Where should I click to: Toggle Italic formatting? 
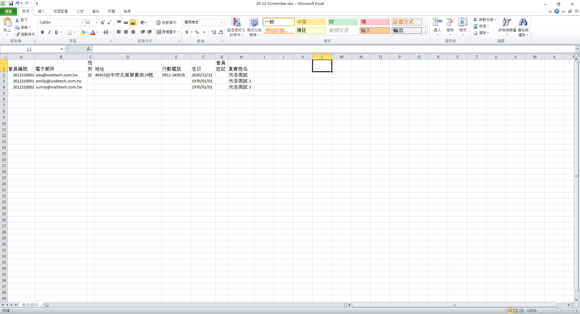click(49, 32)
